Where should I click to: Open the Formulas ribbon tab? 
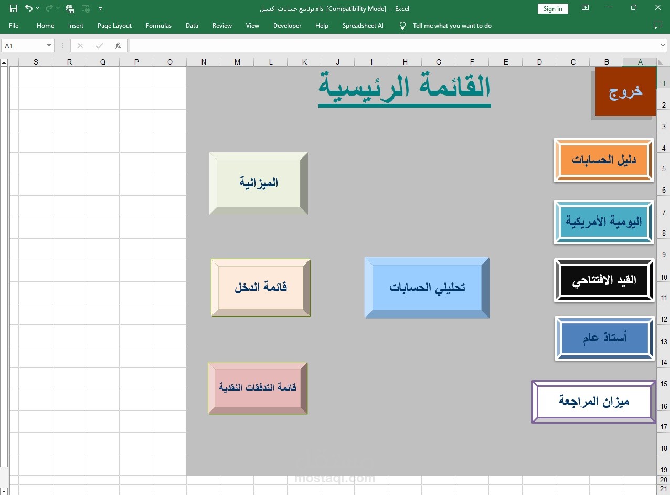pos(158,25)
